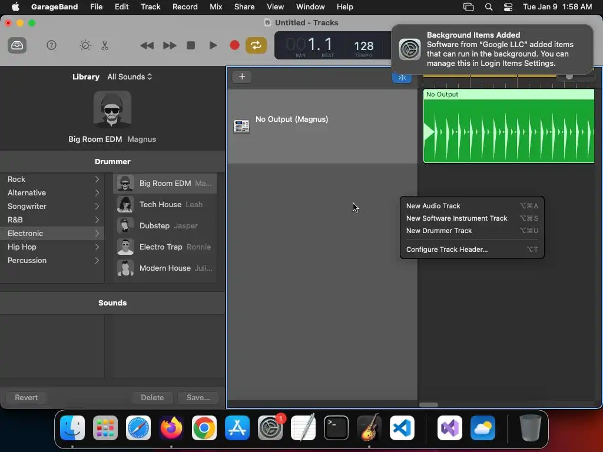
Task: Open the Track menu in menu bar
Action: click(150, 7)
